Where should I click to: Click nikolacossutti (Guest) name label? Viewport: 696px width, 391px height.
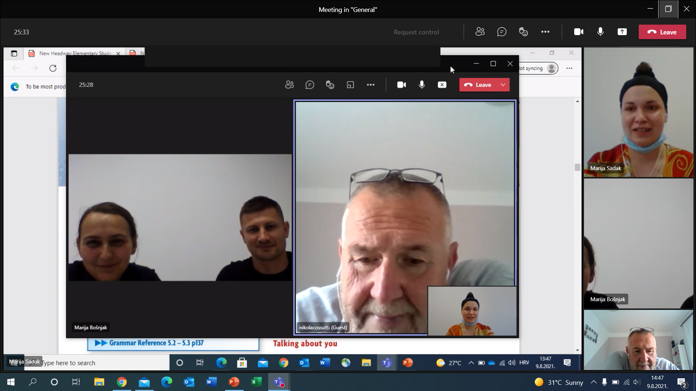click(x=323, y=327)
